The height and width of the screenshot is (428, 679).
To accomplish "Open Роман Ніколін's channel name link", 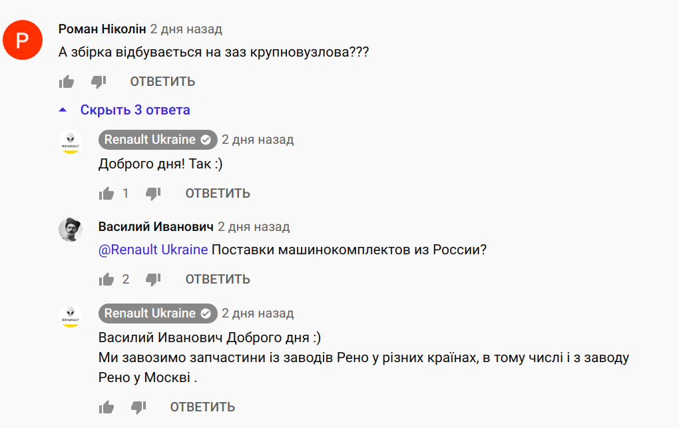I will 102,29.
